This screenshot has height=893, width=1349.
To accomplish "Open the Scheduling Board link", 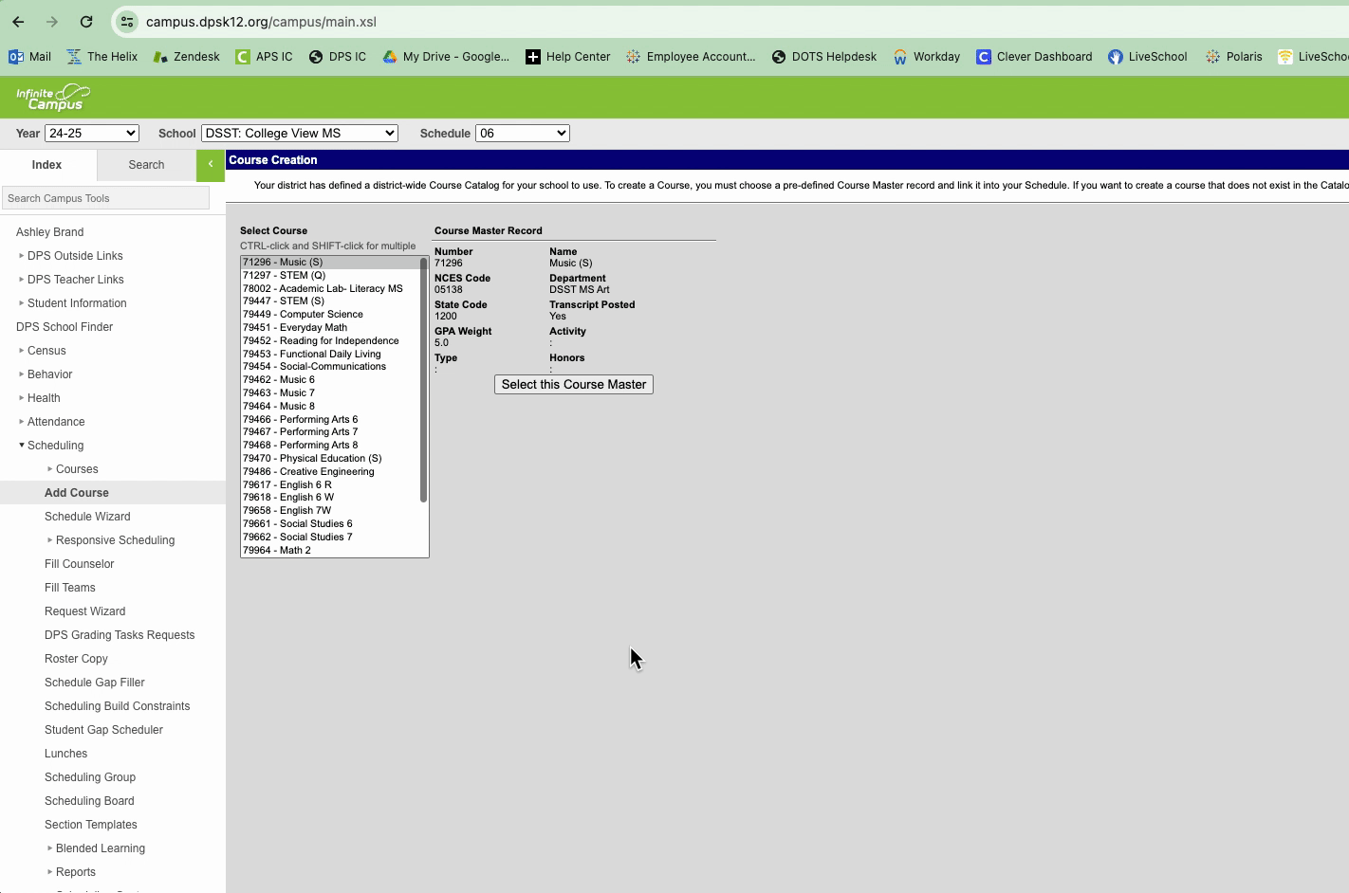I will tap(89, 801).
